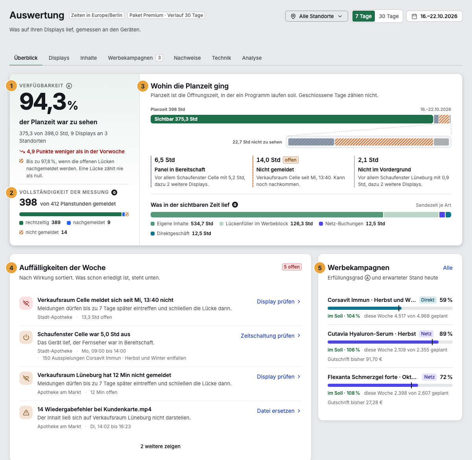
Task: Click the power icon for Schaufenster Celle issue
Action: tap(26, 337)
